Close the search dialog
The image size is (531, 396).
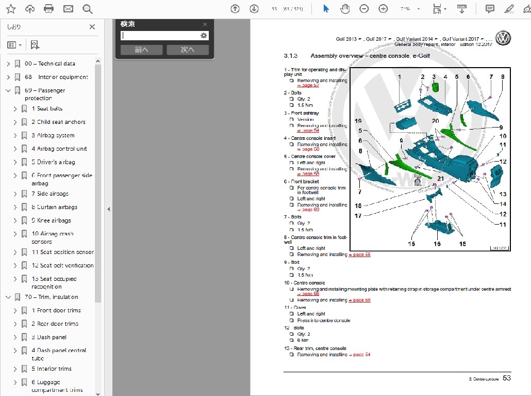[205, 24]
